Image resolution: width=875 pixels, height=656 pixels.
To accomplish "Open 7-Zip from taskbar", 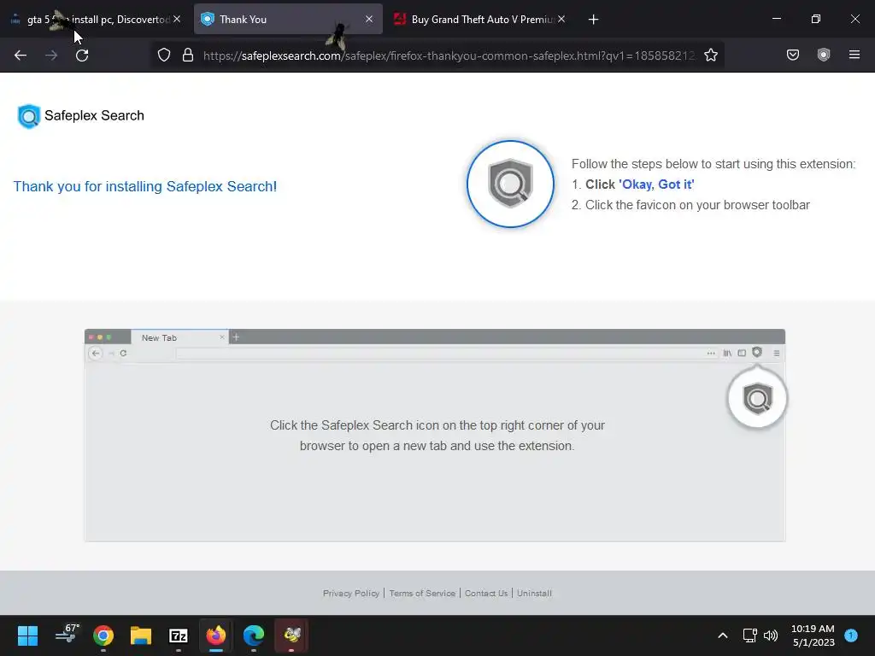I will (x=178, y=635).
